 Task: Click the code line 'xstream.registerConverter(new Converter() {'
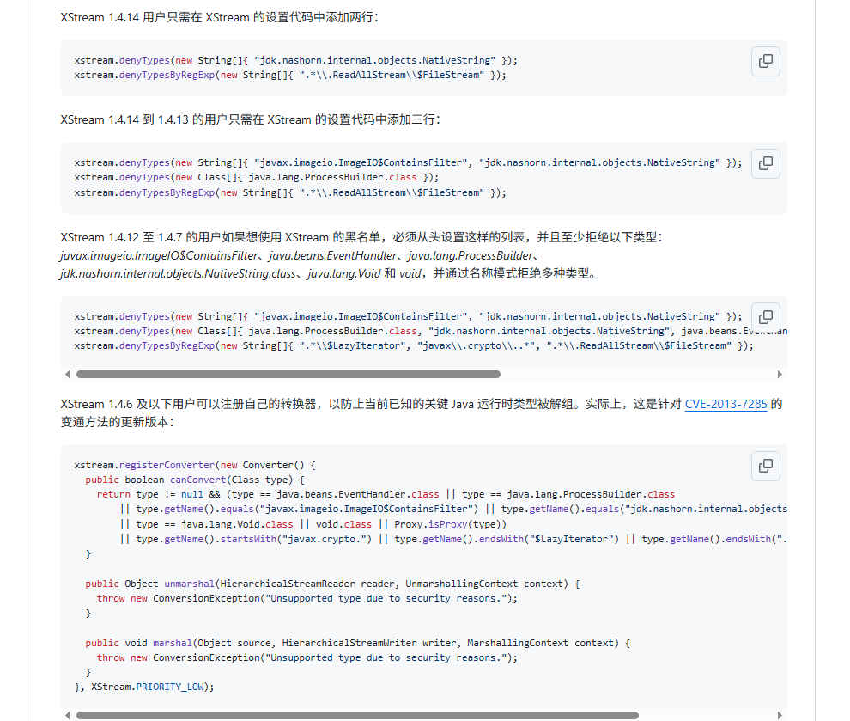click(195, 465)
